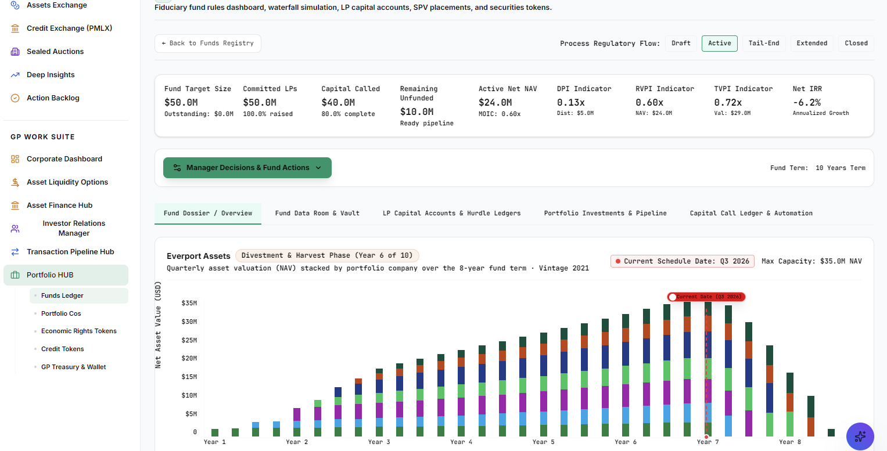Screen dimensions: 887x451
Task: Click the Asset Liquidity Options icon
Action: coord(15,182)
